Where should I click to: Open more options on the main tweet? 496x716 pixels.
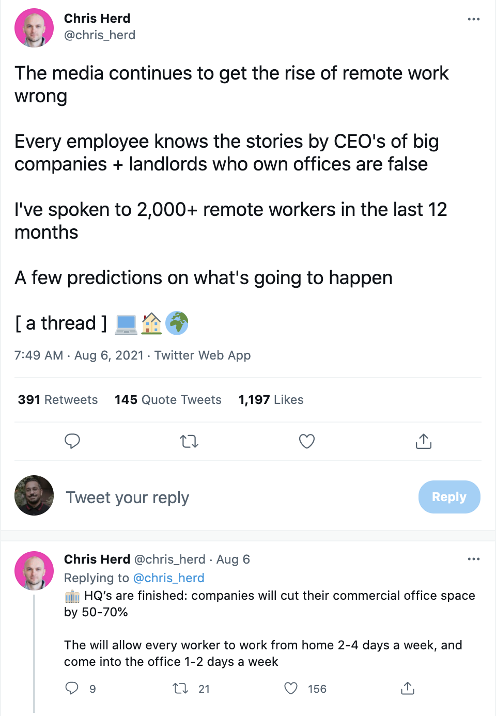[x=473, y=19]
